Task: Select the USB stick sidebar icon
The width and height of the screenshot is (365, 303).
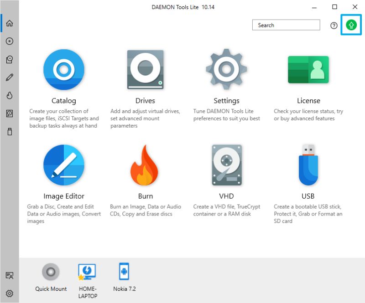Action: 10,132
